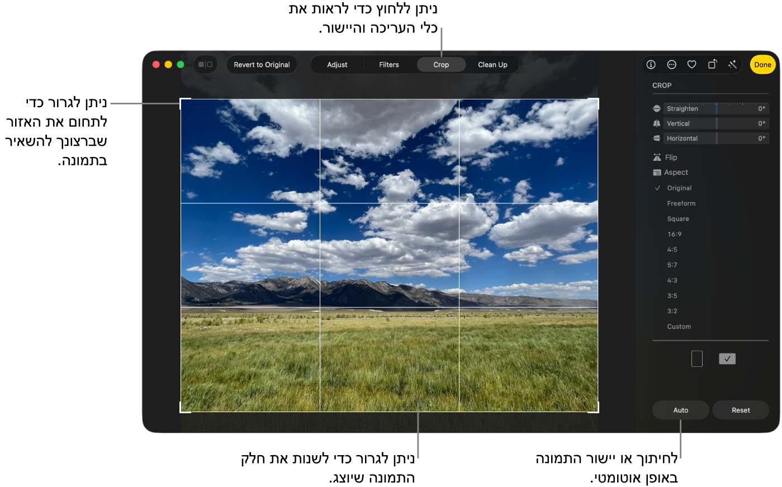Screen dimensions: 782x487
Task: Mark the photo as favorite with the heart
Action: click(x=692, y=65)
